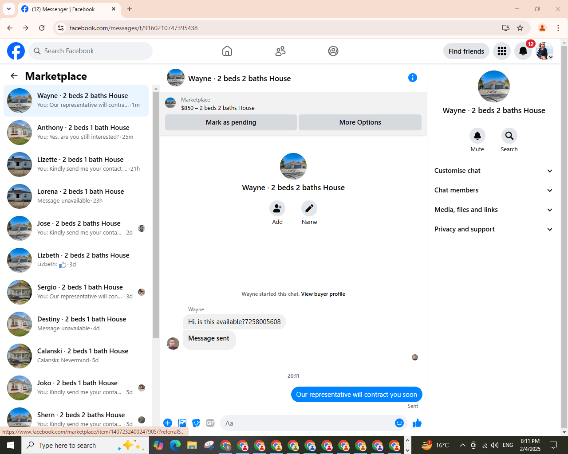
Task: Click the More Options button
Action: click(360, 122)
